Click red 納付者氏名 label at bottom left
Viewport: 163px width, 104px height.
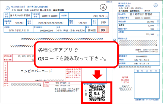click(7, 84)
